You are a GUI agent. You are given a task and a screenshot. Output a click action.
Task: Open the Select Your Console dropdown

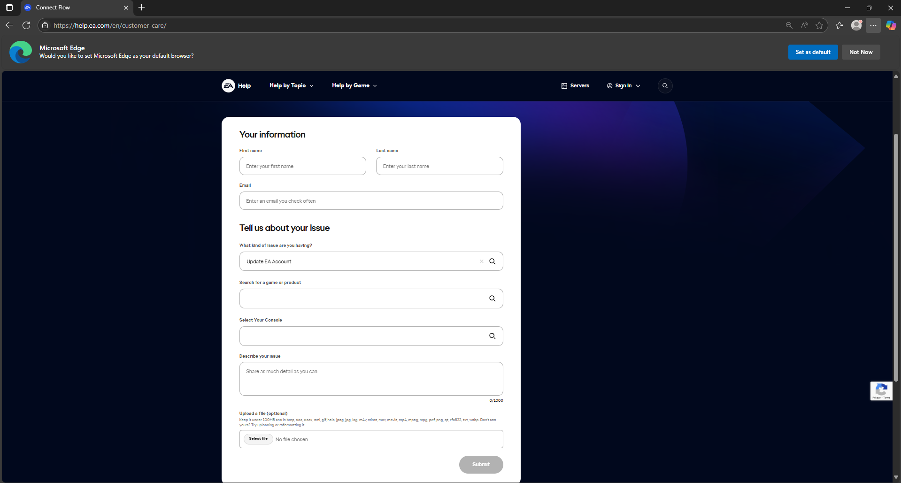pyautogui.click(x=371, y=336)
